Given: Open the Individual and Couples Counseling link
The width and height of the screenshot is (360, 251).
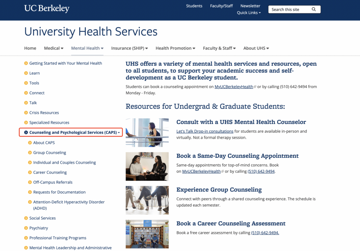Looking at the screenshot, I should click(65, 162).
